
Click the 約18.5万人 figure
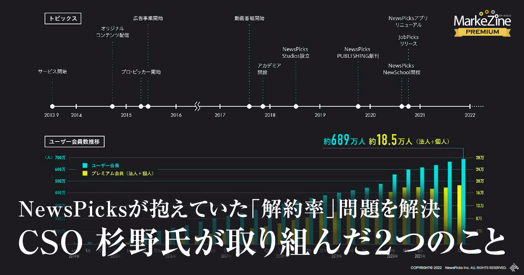pos(391,141)
